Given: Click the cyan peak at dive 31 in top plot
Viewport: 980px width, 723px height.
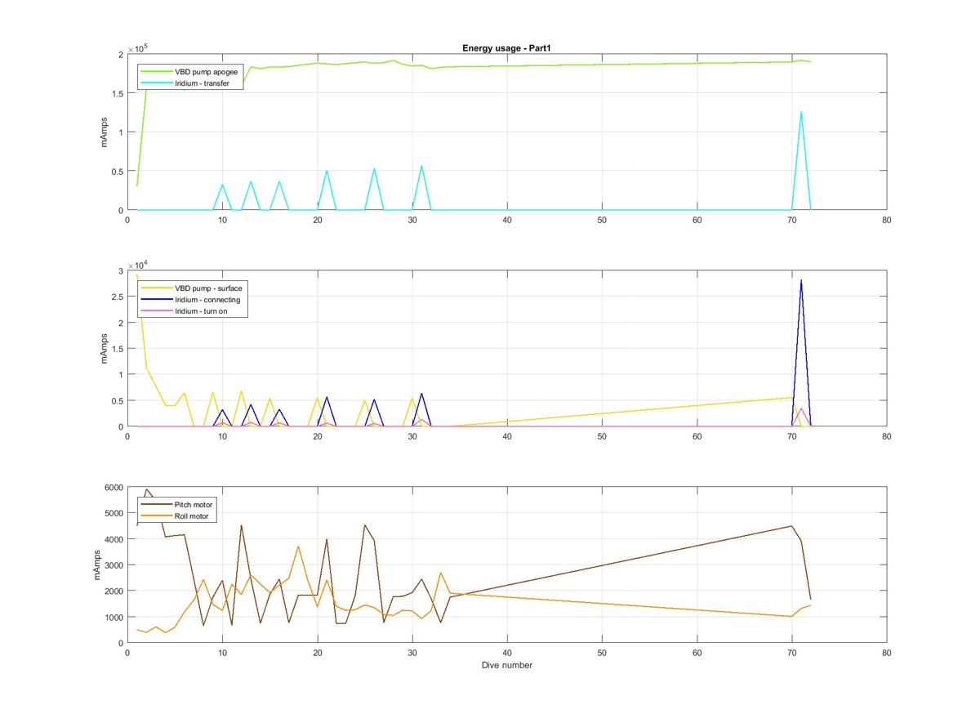Looking at the screenshot, I should tap(422, 167).
